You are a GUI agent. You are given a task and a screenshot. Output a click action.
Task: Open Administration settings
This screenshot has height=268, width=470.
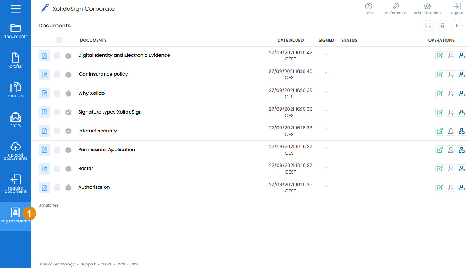point(427,9)
